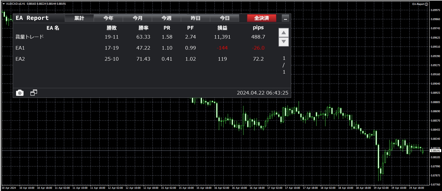Click win-loss value 17-19

point(112,48)
